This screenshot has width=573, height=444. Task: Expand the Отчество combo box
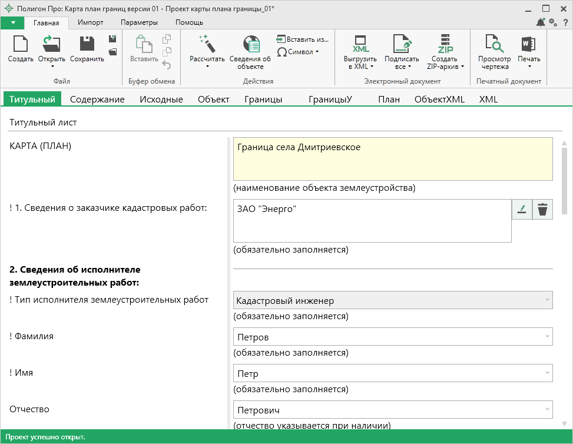click(x=548, y=409)
